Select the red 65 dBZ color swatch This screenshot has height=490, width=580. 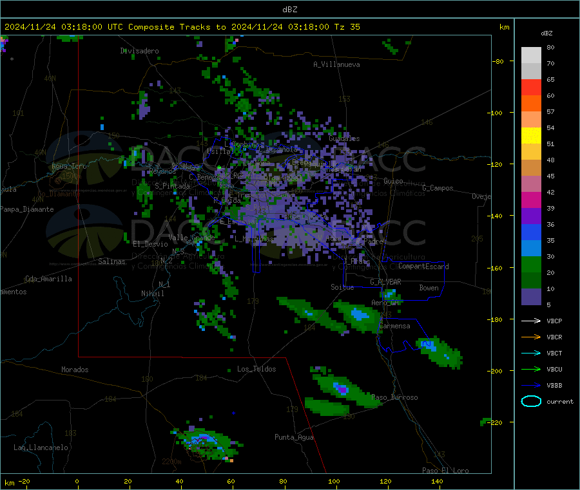pyautogui.click(x=531, y=87)
